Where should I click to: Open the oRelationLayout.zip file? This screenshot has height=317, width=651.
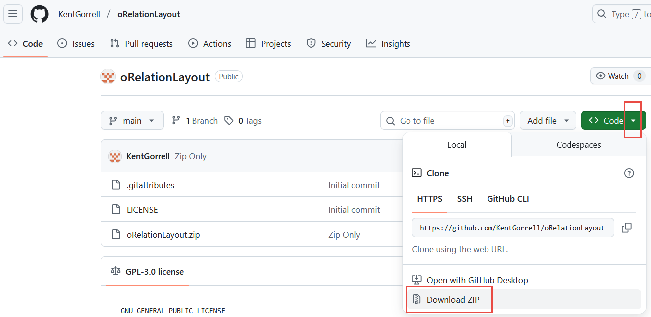tap(163, 235)
